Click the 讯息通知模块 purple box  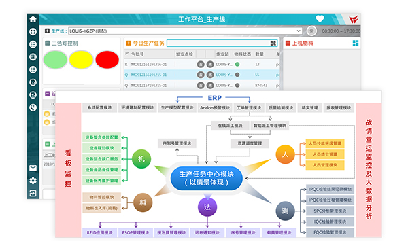coord(207,232)
